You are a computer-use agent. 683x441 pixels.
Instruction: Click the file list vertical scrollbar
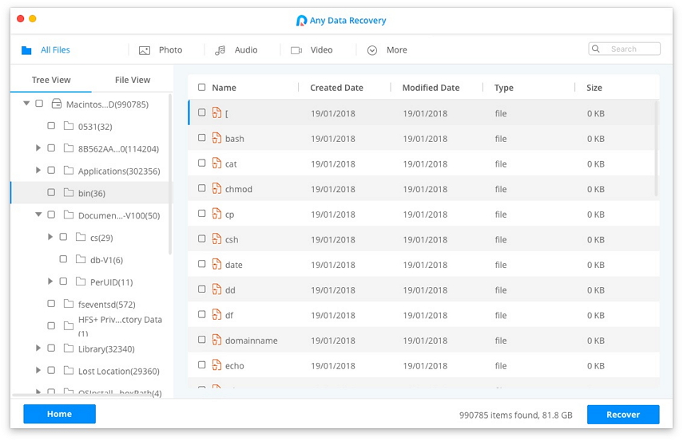pos(657,148)
